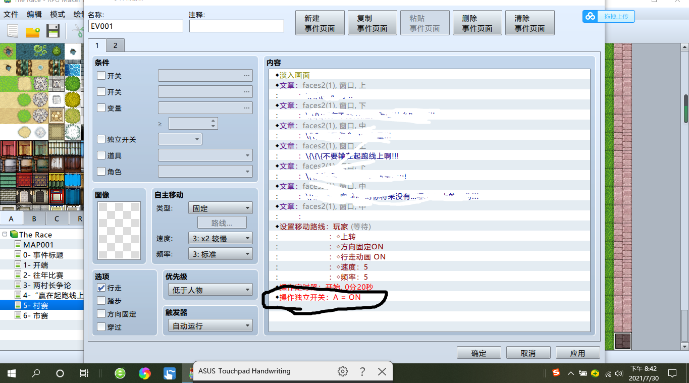Open the Windows Start menu
This screenshot has width=689, height=383.
click(12, 373)
